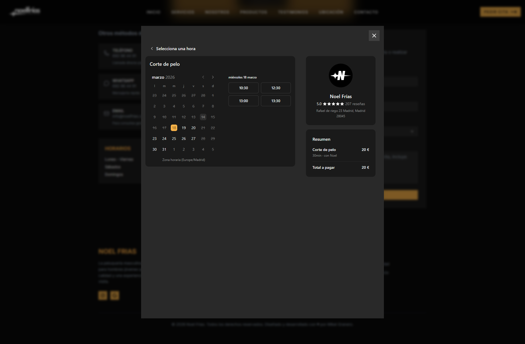Image resolution: width=525 pixels, height=344 pixels.
Task: Click the Noel Frías logo avatar
Action: click(x=340, y=75)
